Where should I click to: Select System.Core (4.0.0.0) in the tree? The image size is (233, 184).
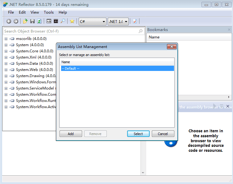35,51
